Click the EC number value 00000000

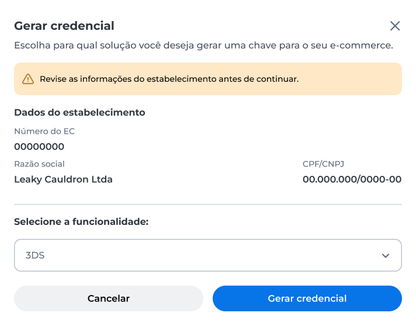coord(39,147)
